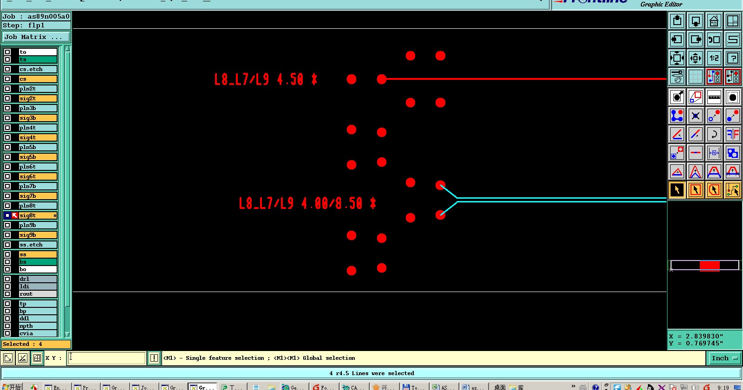The image size is (743, 390).
Task: Click the blue X delete feature icon
Action: point(696,116)
